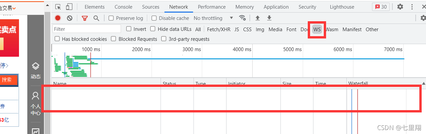The image size is (426, 134).
Task: Open DevTools more options menu
Action: pos(413,7)
